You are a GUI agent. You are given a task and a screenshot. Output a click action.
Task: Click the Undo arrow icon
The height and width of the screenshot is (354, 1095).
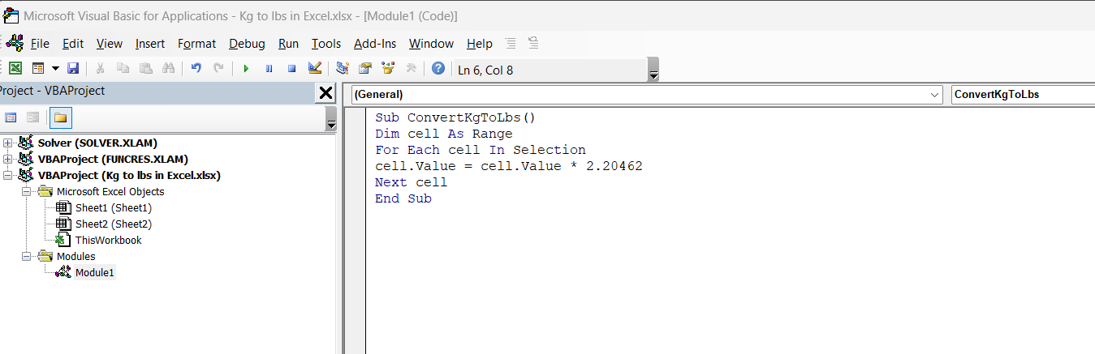coord(196,69)
